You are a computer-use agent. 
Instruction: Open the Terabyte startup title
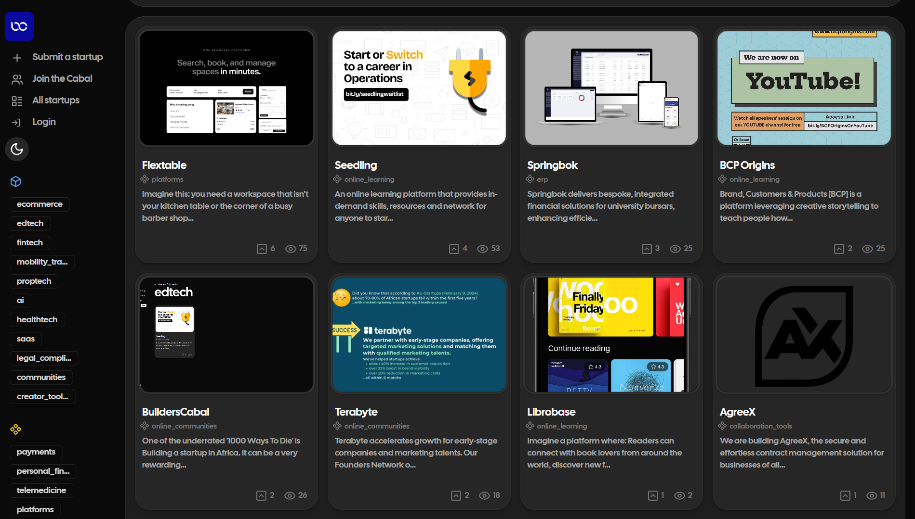[356, 412]
